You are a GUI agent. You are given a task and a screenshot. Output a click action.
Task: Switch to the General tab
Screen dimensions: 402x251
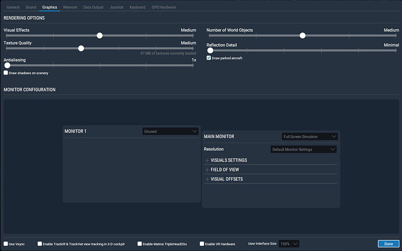point(13,7)
